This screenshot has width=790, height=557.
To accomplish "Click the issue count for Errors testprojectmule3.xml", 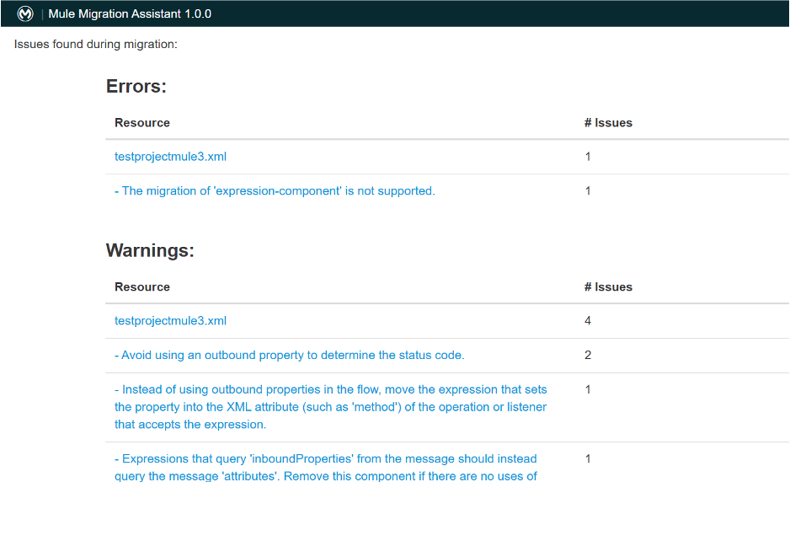I will tap(588, 157).
